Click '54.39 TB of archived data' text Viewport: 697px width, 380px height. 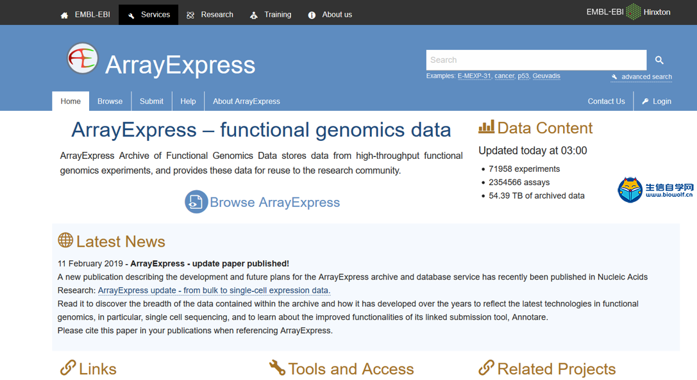[x=537, y=195]
